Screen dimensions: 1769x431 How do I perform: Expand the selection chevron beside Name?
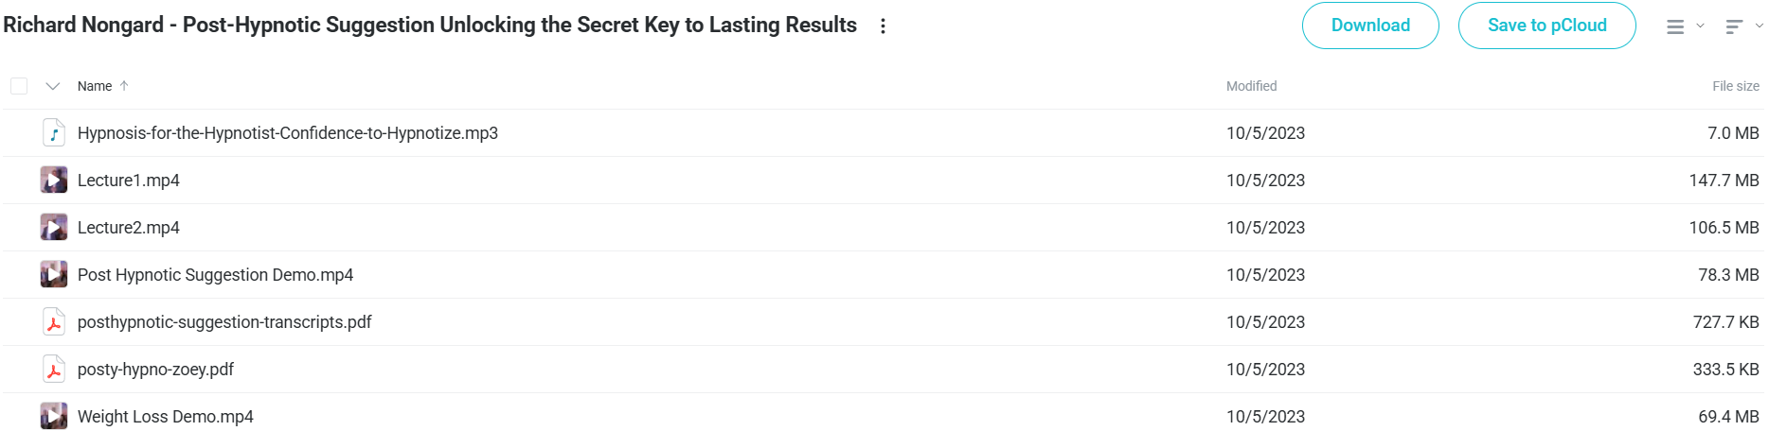coord(53,86)
